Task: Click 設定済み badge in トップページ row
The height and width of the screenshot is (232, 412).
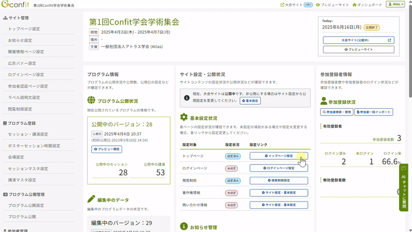Action: tap(233, 156)
